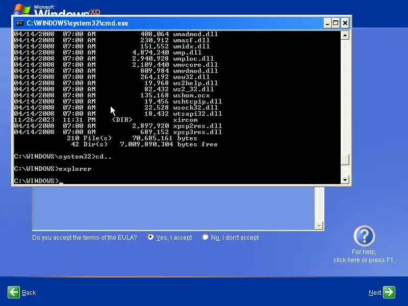
Task: Click the wmvcore.dll file name
Action: [195, 65]
